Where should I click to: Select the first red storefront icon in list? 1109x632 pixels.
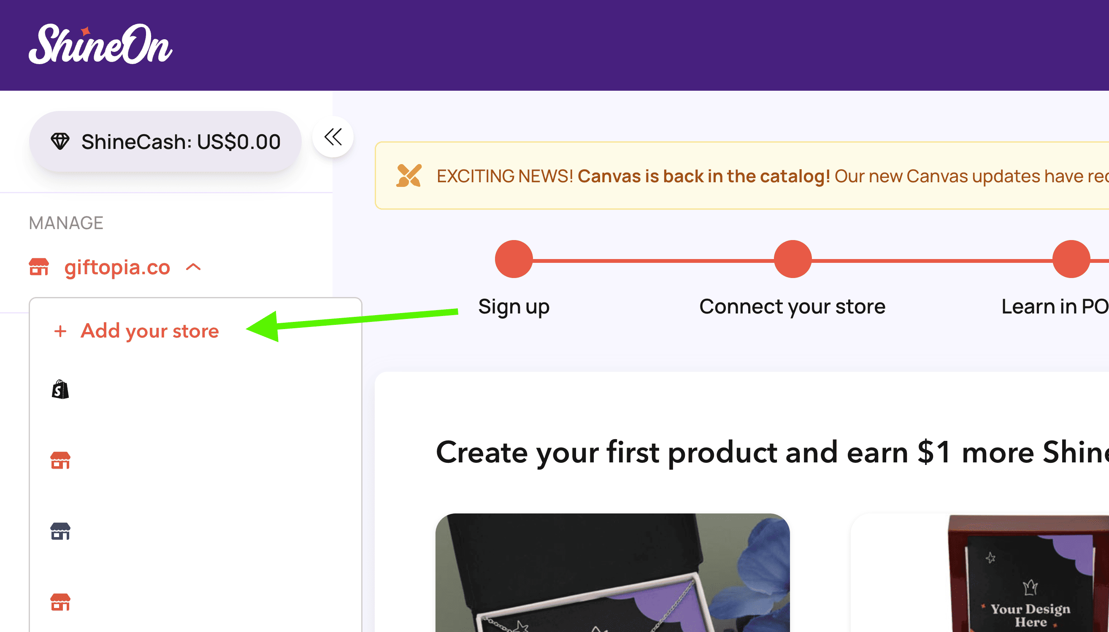(60, 460)
